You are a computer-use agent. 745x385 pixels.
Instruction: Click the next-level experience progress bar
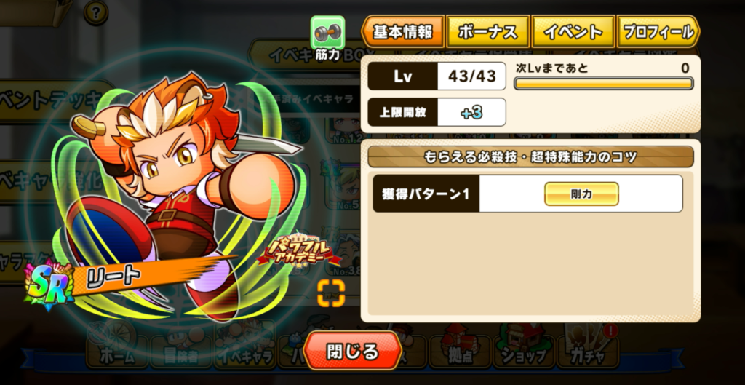tap(603, 84)
